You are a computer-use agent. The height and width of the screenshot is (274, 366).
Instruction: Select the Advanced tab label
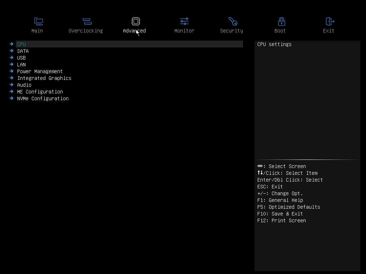tap(134, 31)
